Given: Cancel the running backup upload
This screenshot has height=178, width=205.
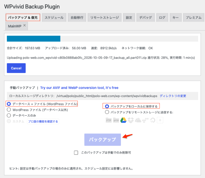Looking at the screenshot, I should [x=16, y=68].
